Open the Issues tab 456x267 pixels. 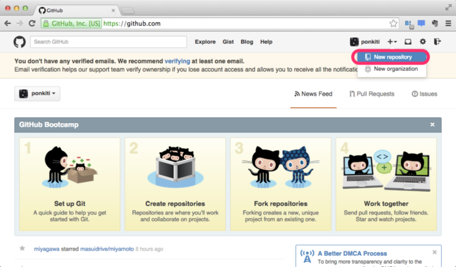point(424,94)
